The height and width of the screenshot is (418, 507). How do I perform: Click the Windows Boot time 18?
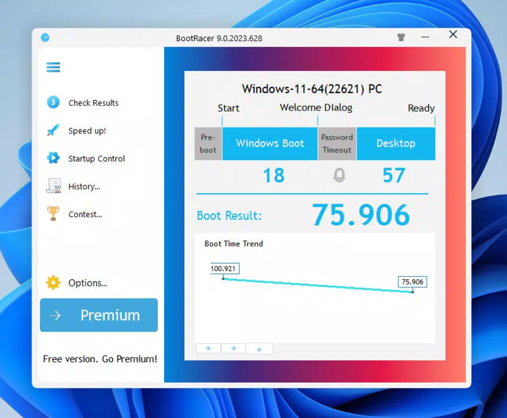[273, 175]
